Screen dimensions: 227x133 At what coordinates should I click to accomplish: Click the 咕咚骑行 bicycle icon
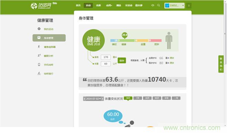(39, 74)
